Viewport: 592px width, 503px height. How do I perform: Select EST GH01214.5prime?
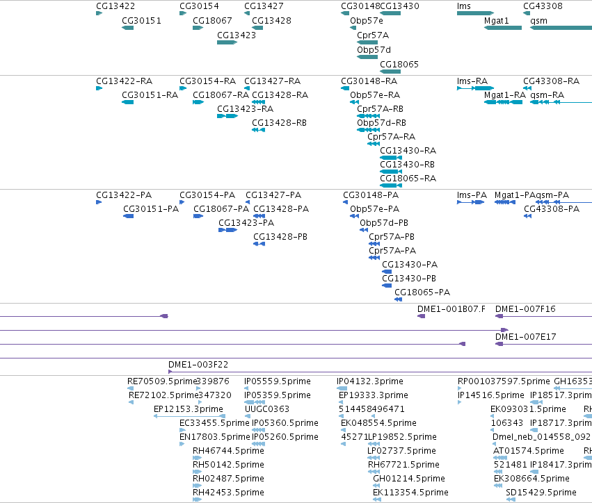pos(377,486)
